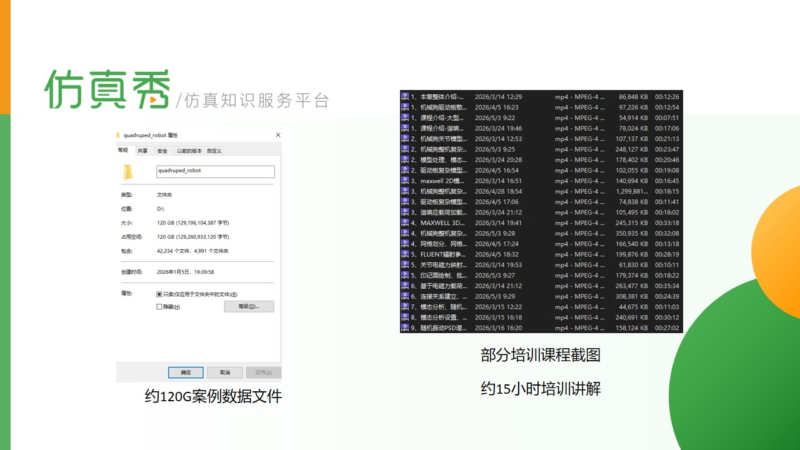Click the mp4 icon for 4、网格划分、网格

[405, 244]
